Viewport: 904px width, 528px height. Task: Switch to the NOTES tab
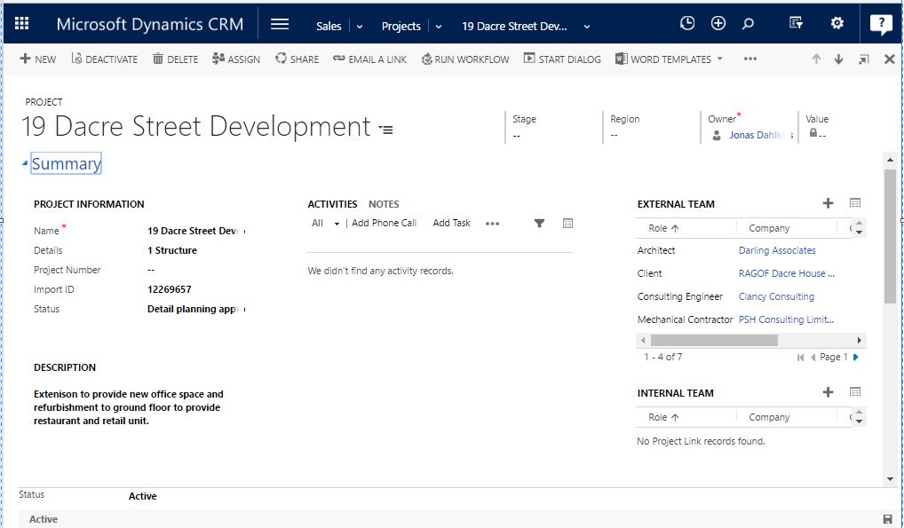pyautogui.click(x=384, y=204)
